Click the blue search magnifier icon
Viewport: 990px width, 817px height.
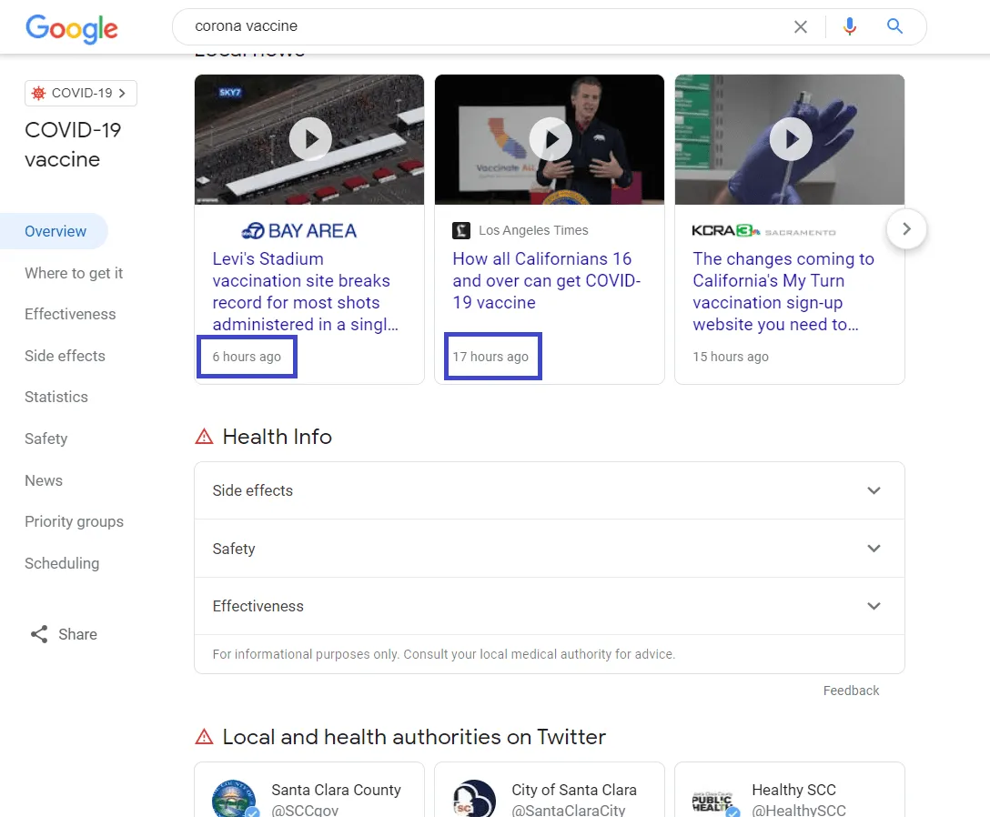point(895,27)
